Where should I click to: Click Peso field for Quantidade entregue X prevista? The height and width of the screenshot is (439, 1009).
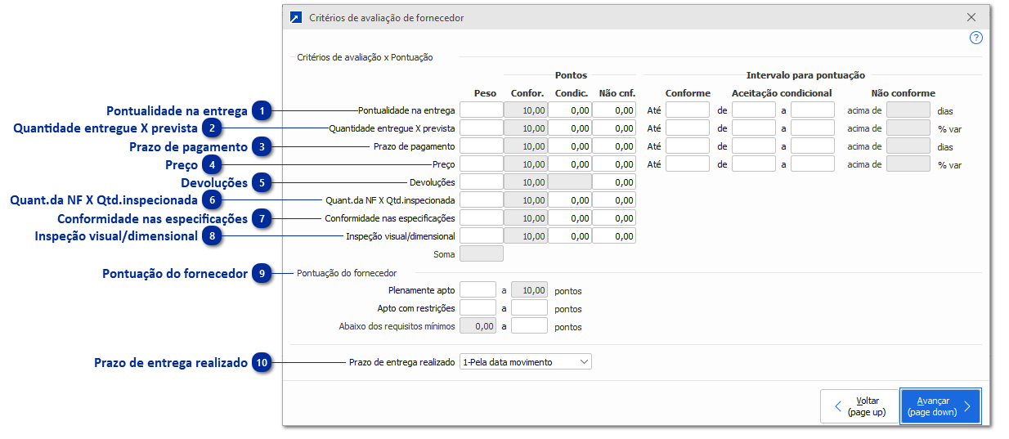coord(482,128)
